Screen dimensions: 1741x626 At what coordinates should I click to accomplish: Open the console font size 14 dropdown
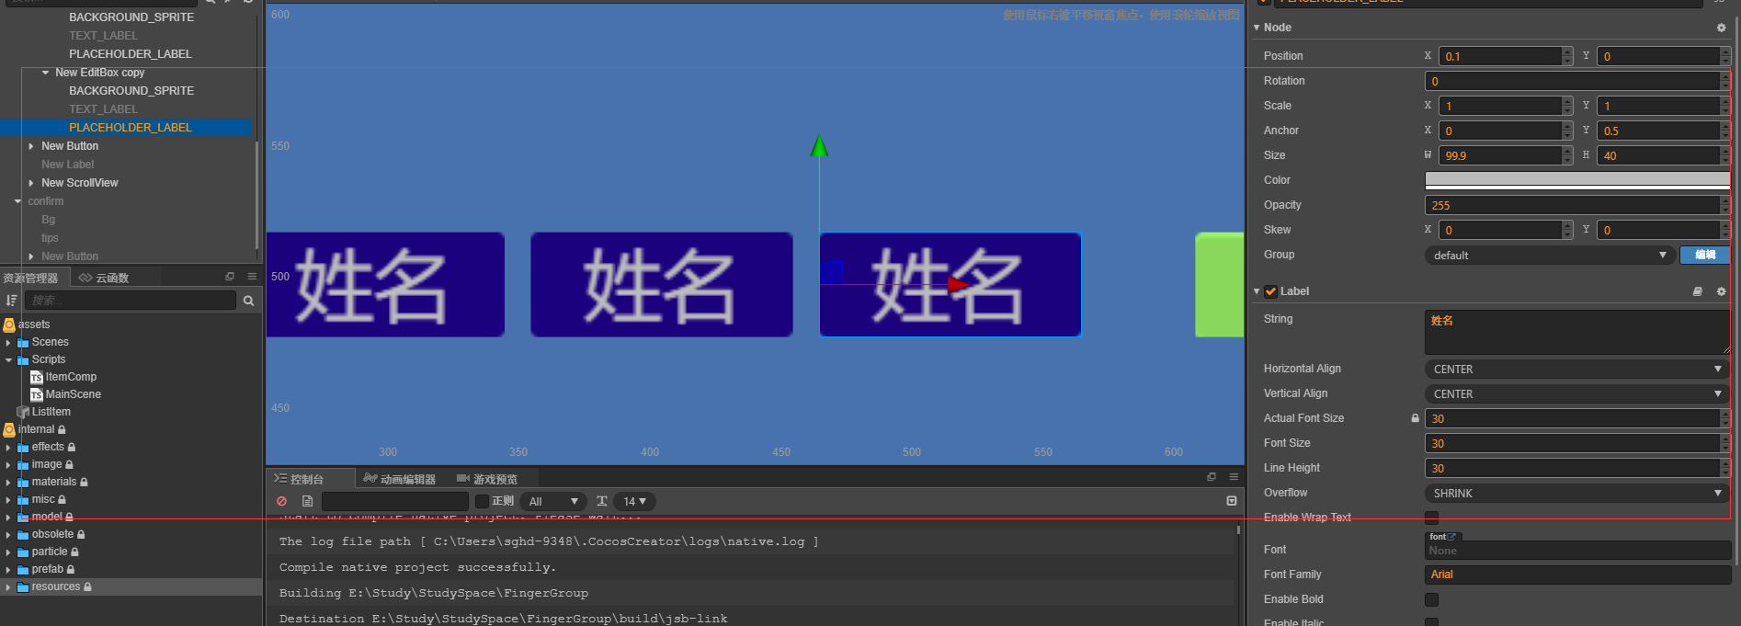[x=634, y=501]
